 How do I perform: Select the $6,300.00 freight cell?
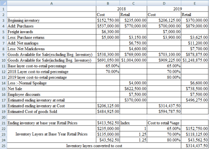tap(108, 32)
